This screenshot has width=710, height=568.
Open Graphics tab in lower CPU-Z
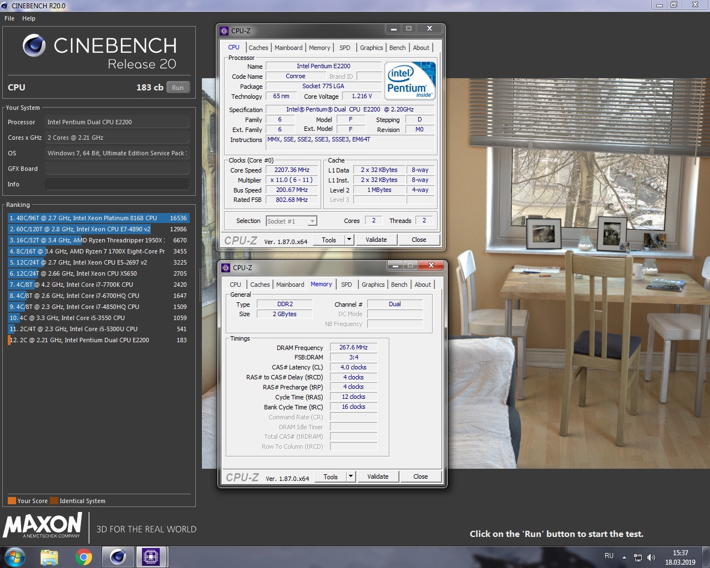tap(373, 285)
